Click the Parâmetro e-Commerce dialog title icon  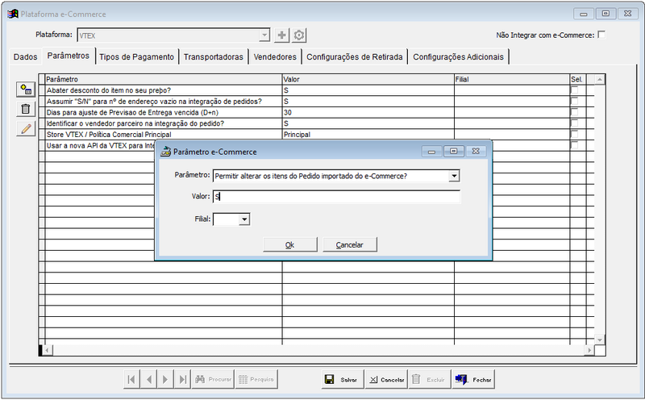click(166, 152)
